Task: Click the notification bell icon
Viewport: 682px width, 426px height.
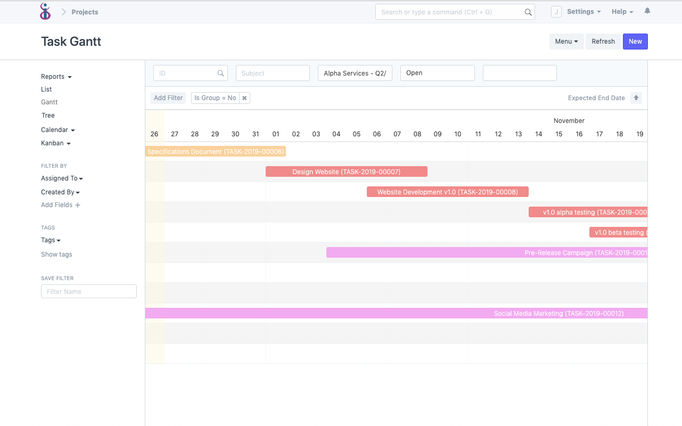Action: point(647,11)
